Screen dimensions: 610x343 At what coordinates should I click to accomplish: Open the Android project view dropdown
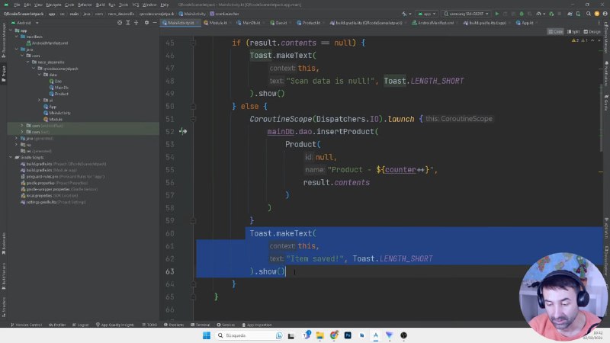[25, 23]
